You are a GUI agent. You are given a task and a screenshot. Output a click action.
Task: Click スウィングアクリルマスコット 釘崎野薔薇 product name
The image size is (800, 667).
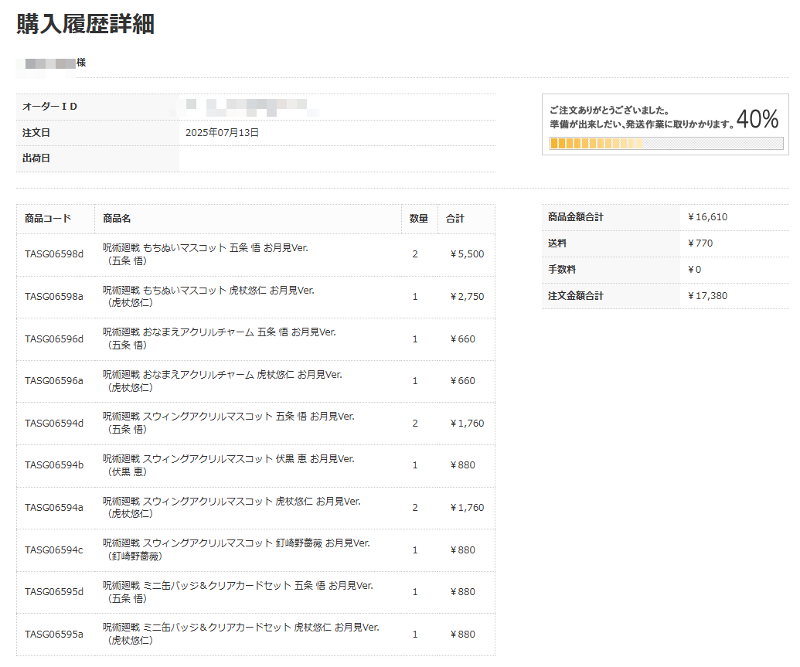point(237,550)
